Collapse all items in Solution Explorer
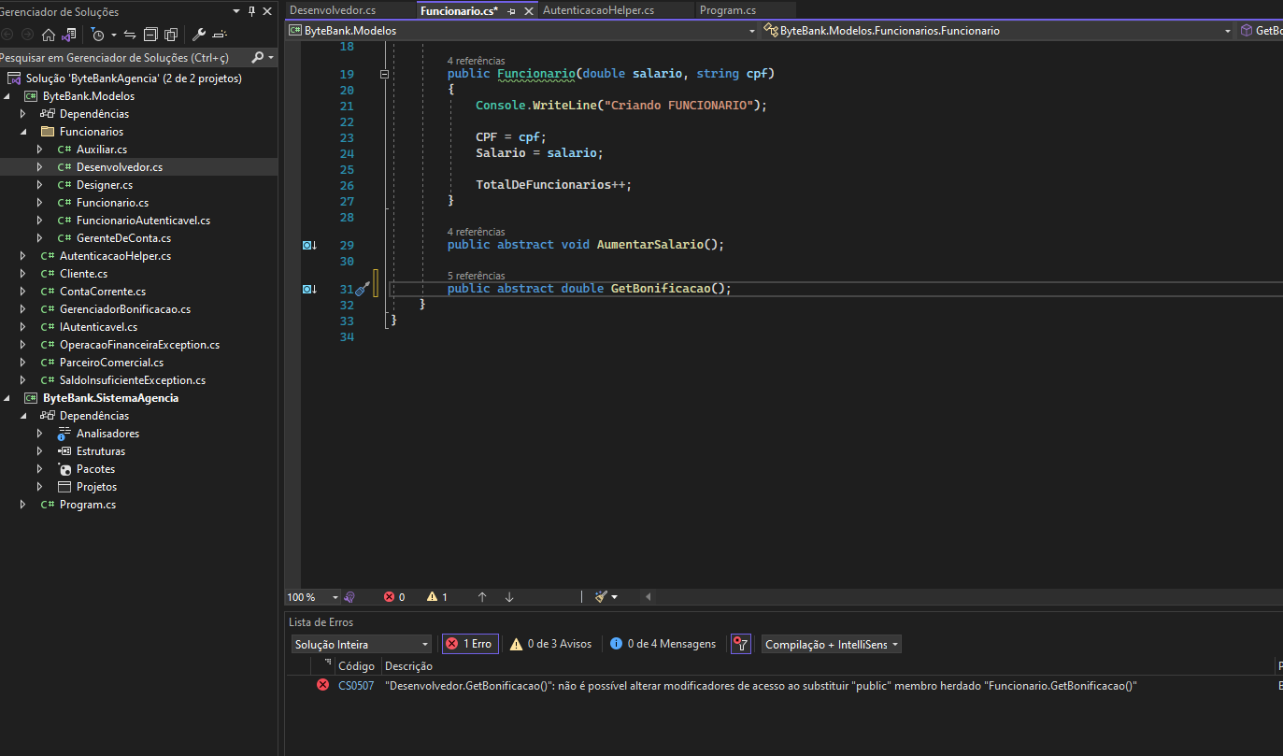Image resolution: width=1283 pixels, height=756 pixels. click(150, 35)
